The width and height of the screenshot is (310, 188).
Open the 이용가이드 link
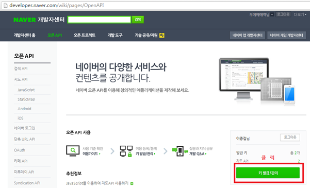[91, 153]
